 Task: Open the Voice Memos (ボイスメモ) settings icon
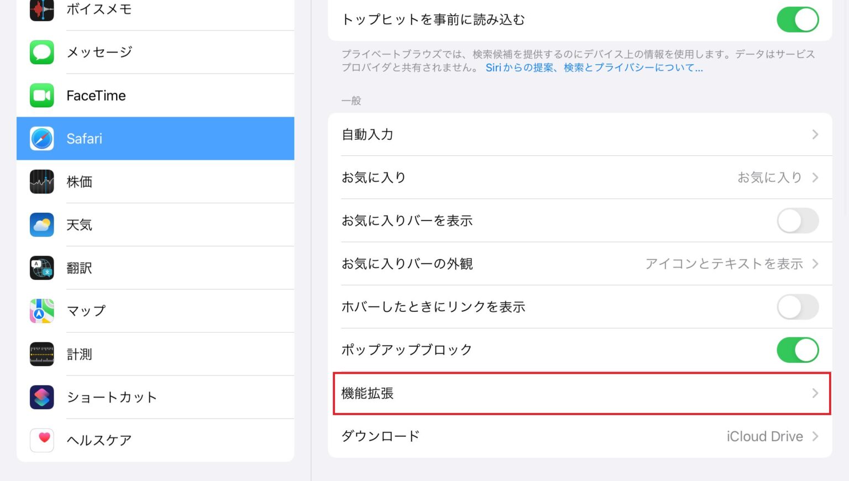click(41, 9)
